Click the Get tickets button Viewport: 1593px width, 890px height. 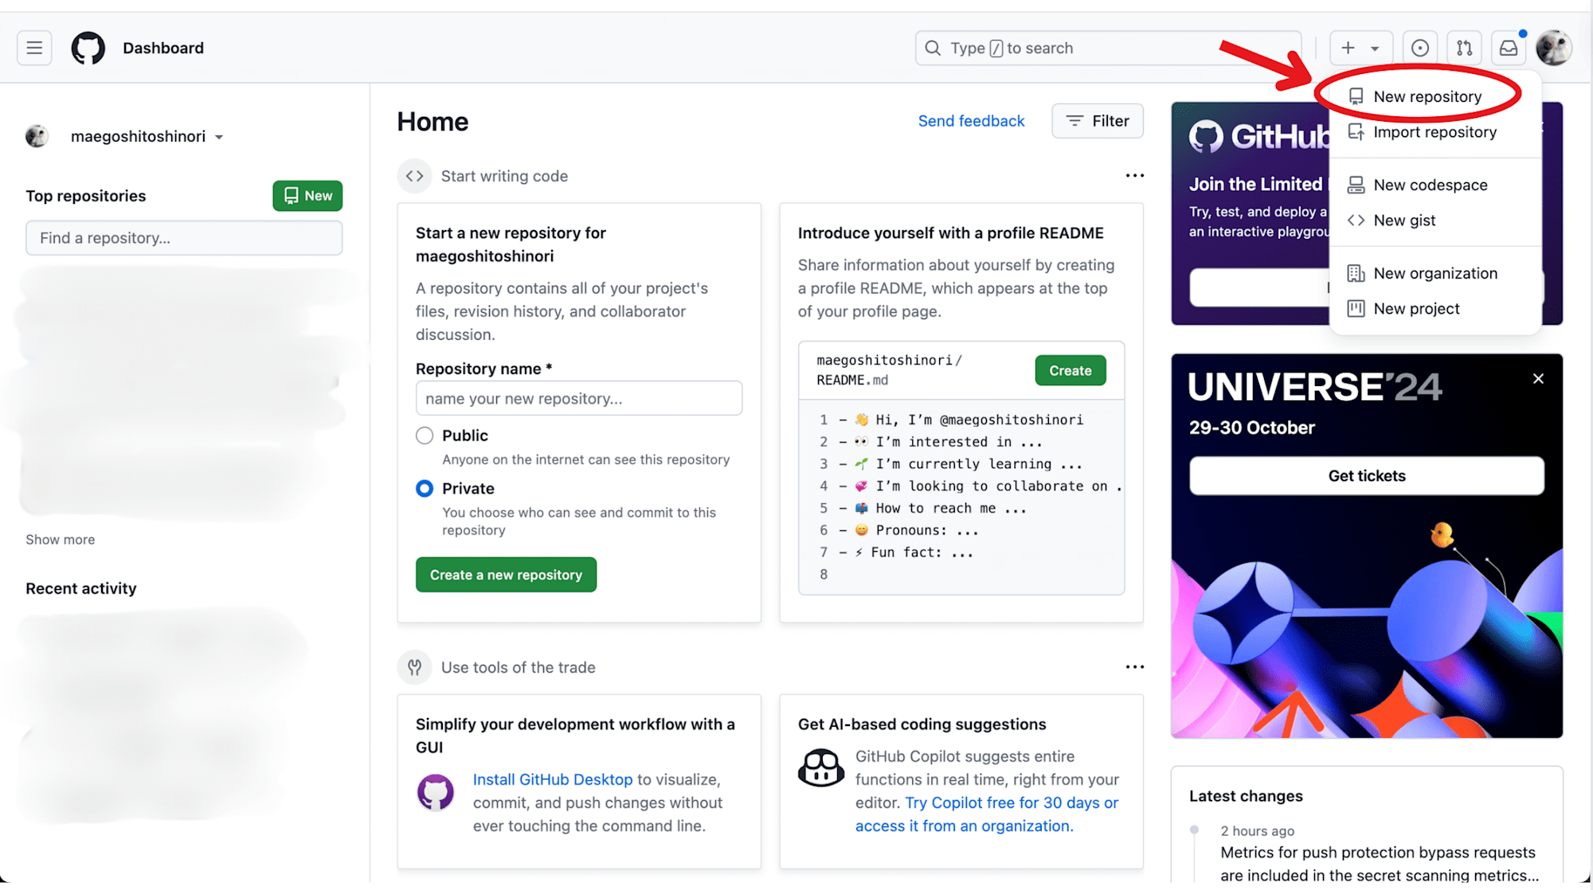pyautogui.click(x=1367, y=475)
